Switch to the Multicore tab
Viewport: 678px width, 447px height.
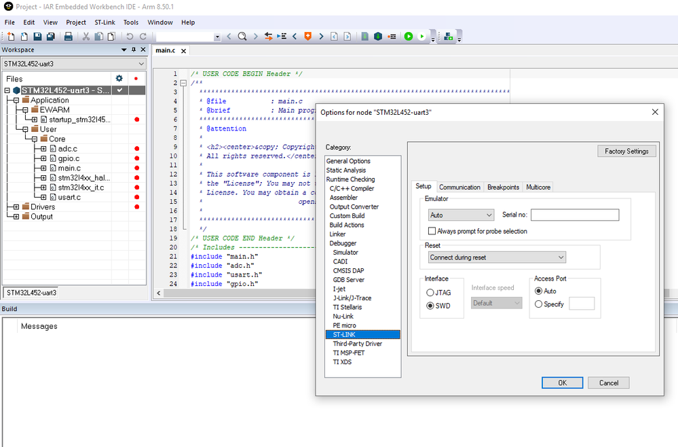point(538,187)
